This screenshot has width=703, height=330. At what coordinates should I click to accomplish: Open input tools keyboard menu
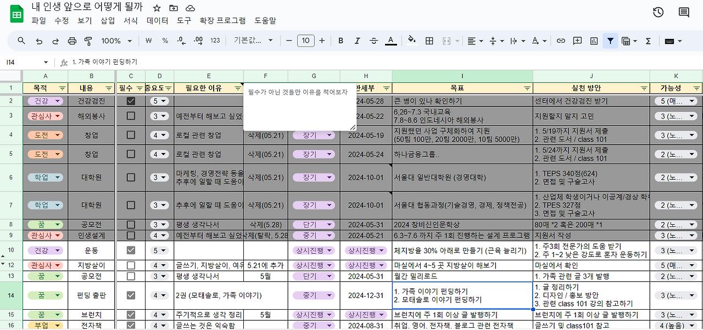(x=673, y=41)
